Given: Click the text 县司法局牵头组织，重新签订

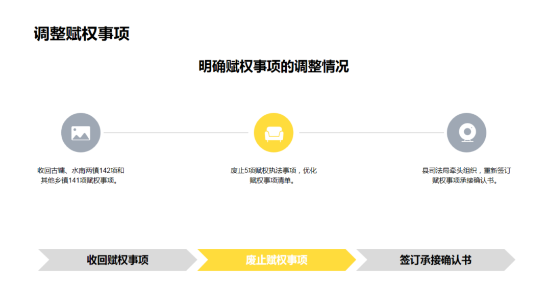Looking at the screenshot, I should [x=466, y=175].
